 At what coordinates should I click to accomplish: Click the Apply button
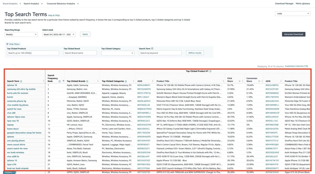point(85,34)
